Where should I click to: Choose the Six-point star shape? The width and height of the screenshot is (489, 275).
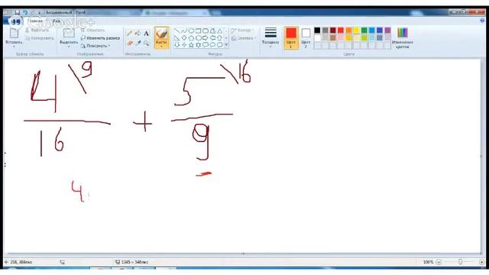199,45
